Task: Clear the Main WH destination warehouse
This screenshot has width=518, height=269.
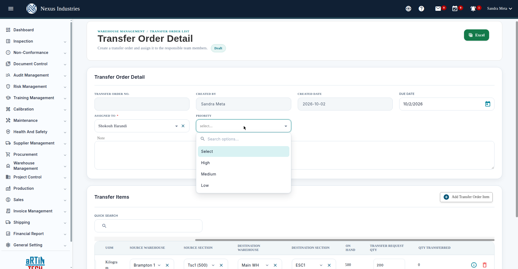Action: click(275, 265)
